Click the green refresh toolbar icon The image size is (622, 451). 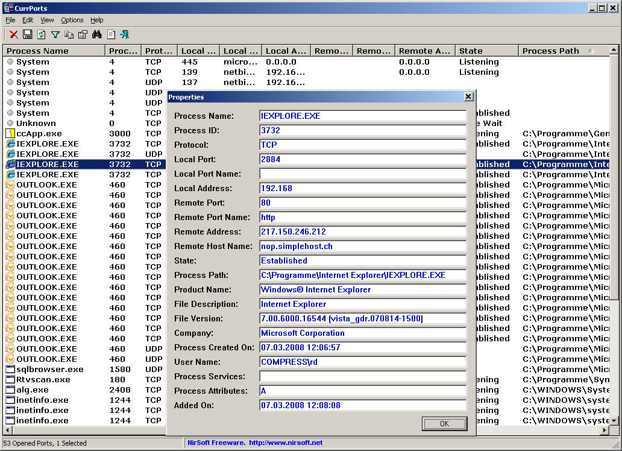(41, 34)
